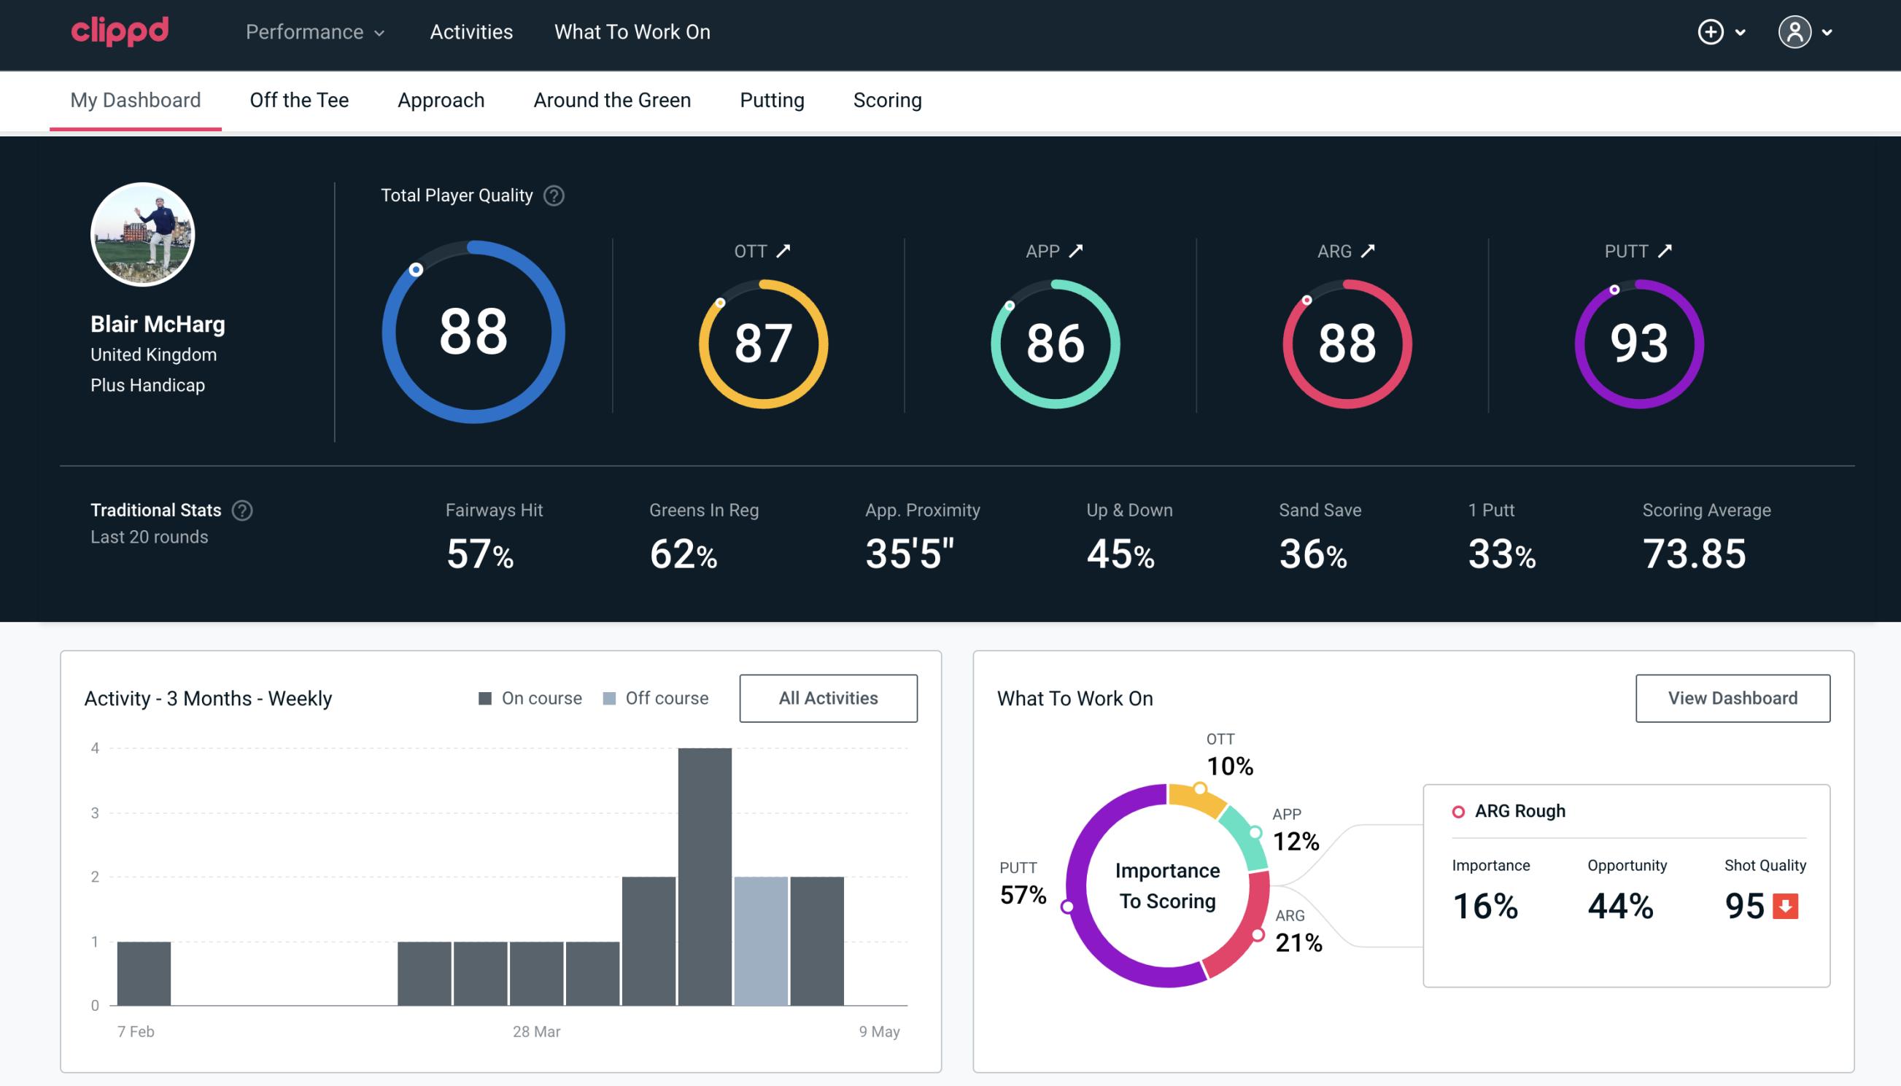Toggle to Off course activity view
The width and height of the screenshot is (1901, 1086).
[x=667, y=697]
